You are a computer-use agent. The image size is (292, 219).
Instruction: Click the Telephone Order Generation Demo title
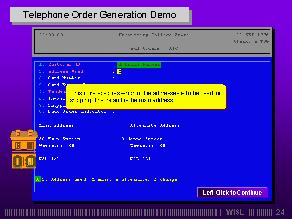click(x=100, y=15)
